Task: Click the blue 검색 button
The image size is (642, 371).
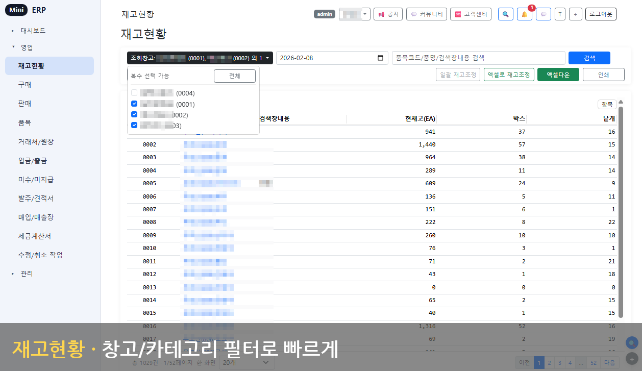Action: [x=589, y=58]
